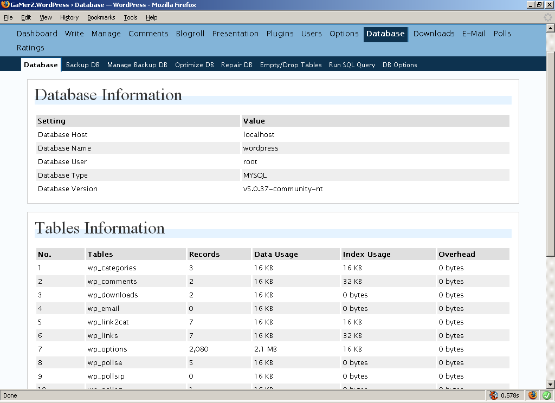
Task: Click the 'wp_options' table name
Action: click(x=107, y=349)
